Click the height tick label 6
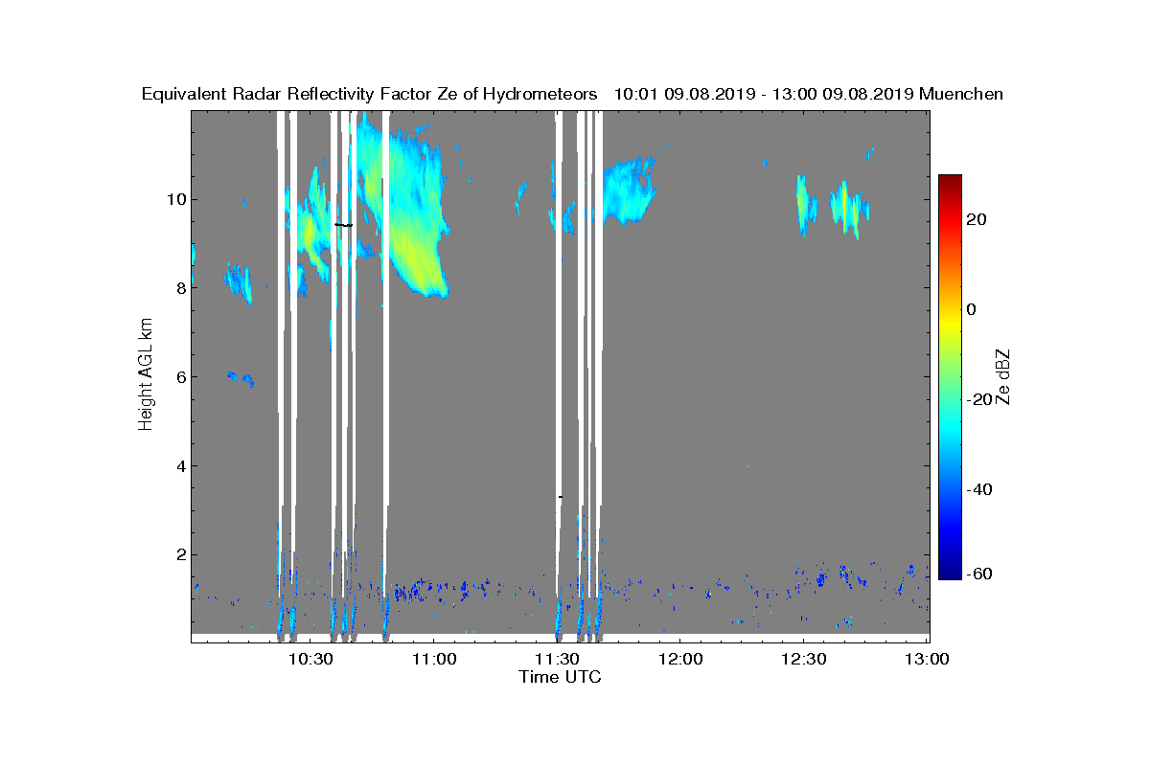 (x=180, y=376)
